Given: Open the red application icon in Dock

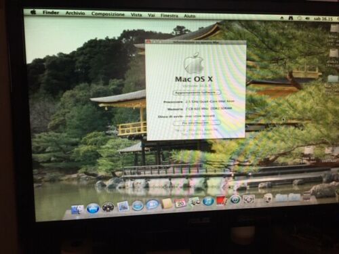Looking at the screenshot, I should pyautogui.click(x=222, y=200).
